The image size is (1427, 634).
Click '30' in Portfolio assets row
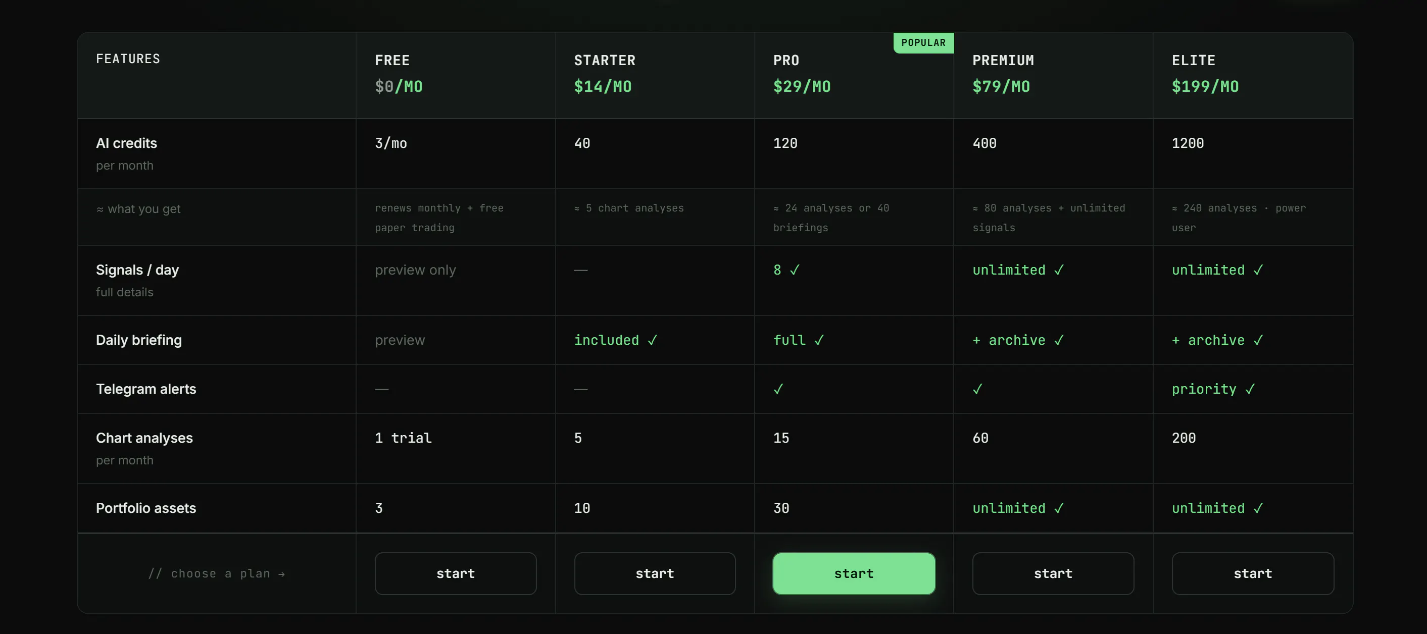pos(781,508)
